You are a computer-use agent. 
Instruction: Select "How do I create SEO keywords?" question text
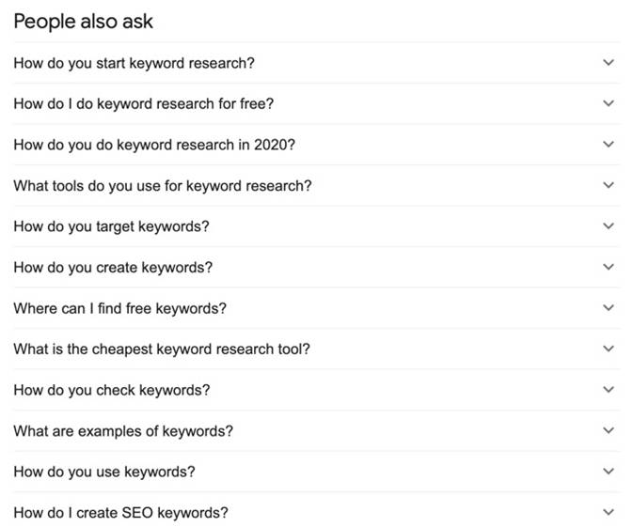120,512
